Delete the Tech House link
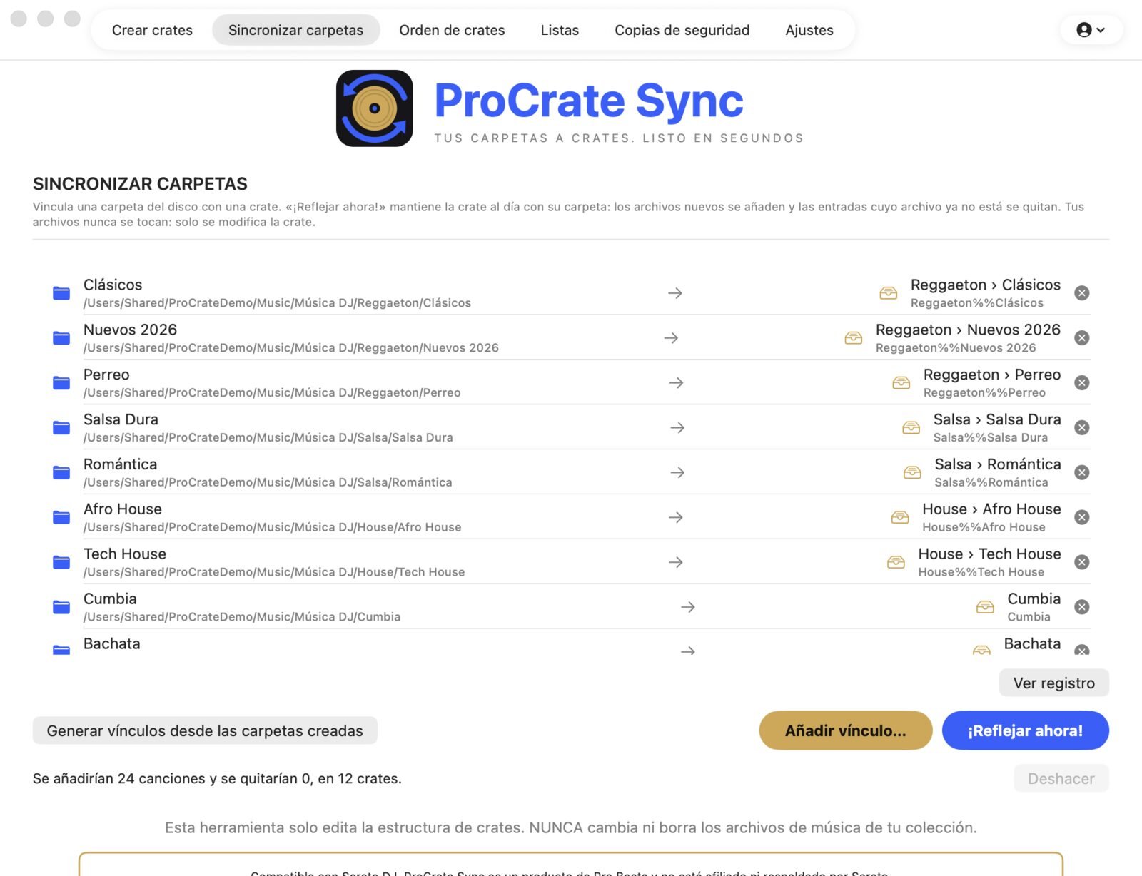The width and height of the screenshot is (1142, 876). [1082, 562]
